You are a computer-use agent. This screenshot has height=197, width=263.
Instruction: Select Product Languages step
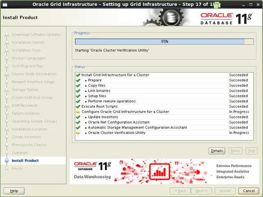(29, 58)
